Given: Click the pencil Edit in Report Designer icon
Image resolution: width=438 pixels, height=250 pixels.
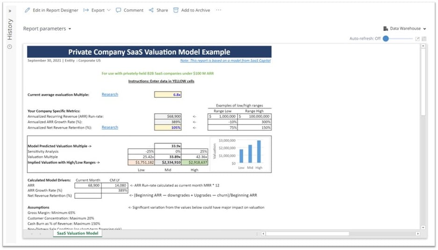Looking at the screenshot, I should click(28, 10).
